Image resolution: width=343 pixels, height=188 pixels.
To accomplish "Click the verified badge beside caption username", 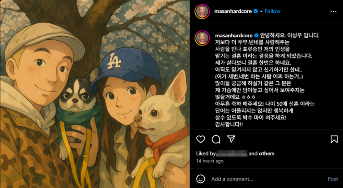I will pyautogui.click(x=256, y=36).
